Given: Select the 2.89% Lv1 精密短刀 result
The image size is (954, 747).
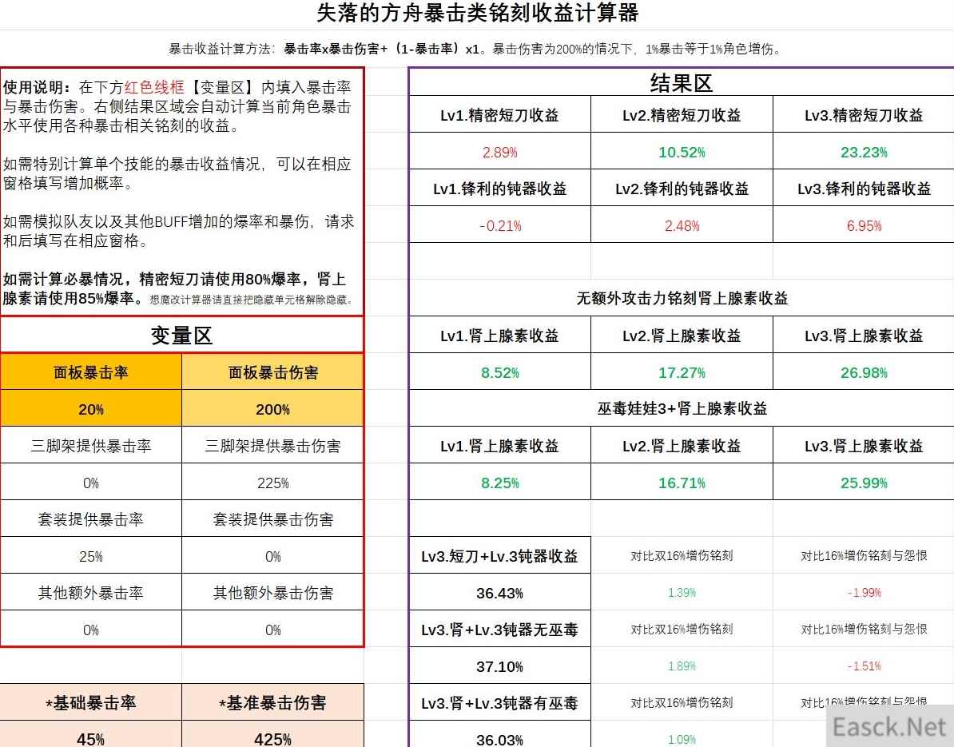Looking at the screenshot, I should [x=500, y=152].
